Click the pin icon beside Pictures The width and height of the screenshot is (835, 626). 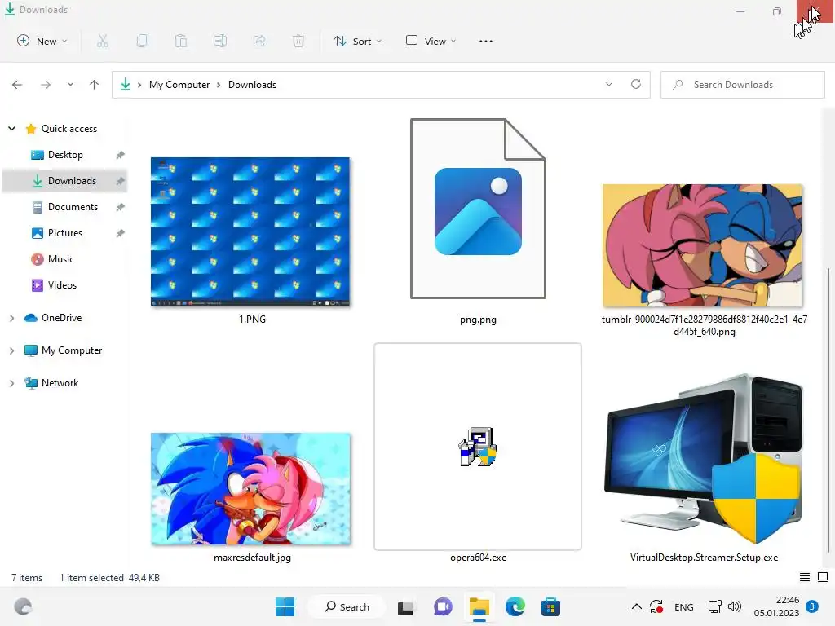(x=121, y=233)
